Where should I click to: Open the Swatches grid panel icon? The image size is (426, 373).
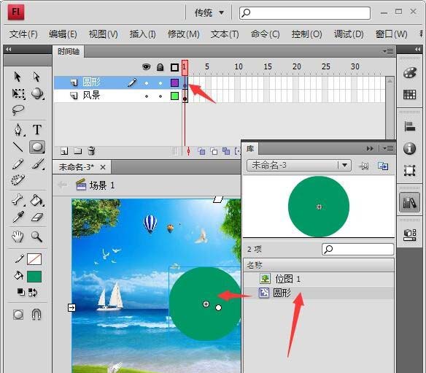(x=410, y=95)
